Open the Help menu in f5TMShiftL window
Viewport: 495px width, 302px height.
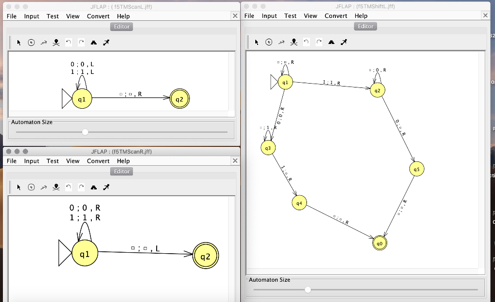click(361, 15)
